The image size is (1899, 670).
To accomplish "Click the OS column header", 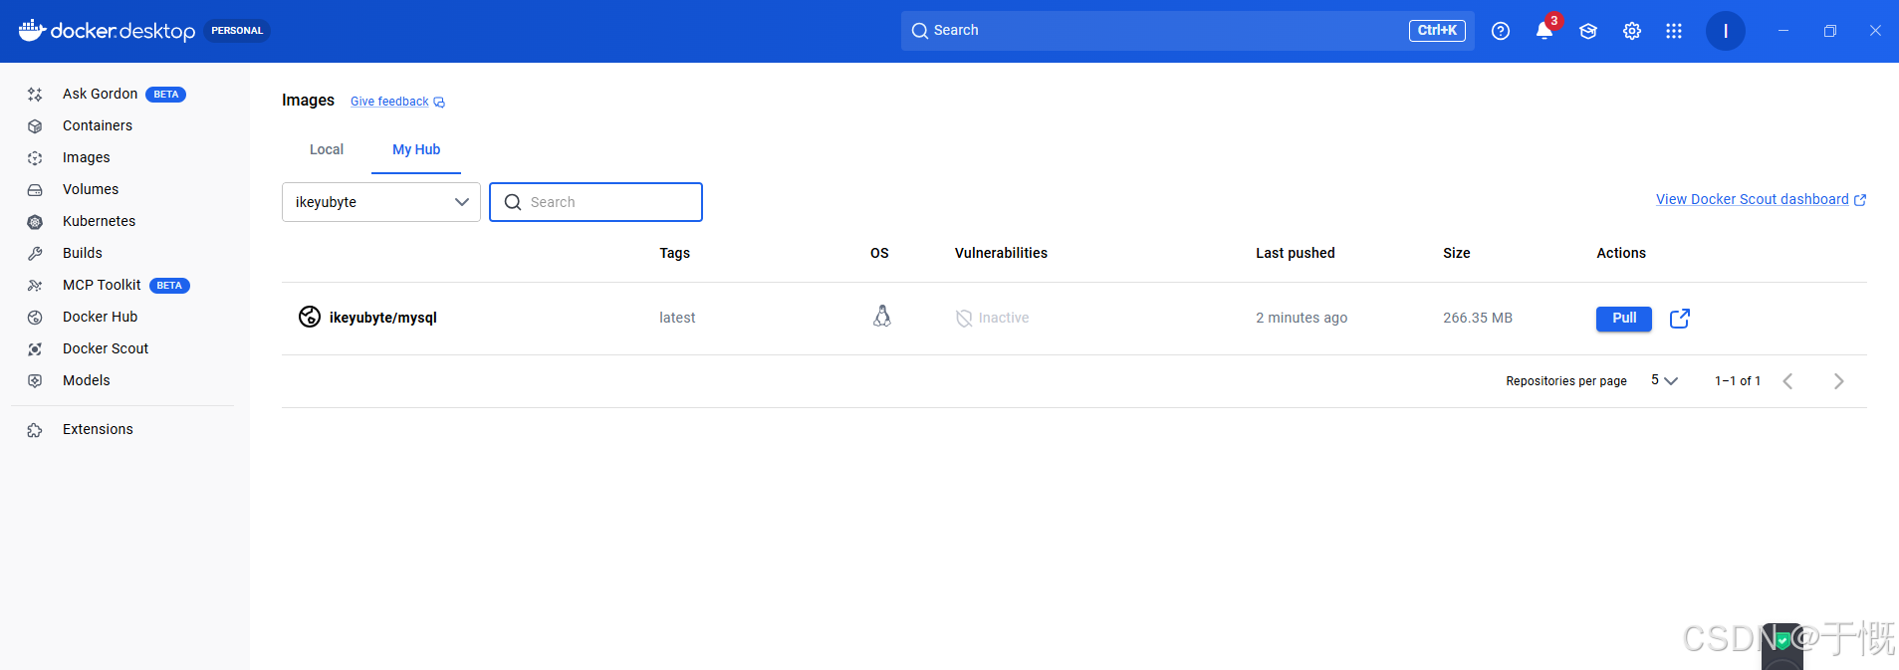I will click(879, 253).
